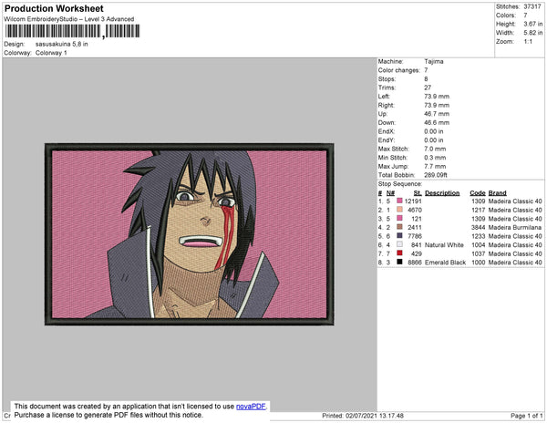Click the 'Natural White' description
Image resolution: width=547 pixels, height=423 pixels.
444,245
